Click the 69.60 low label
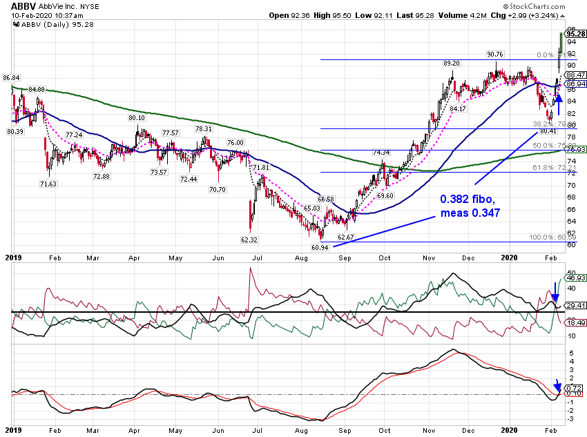Viewport: 587px width, 437px height. coord(385,195)
